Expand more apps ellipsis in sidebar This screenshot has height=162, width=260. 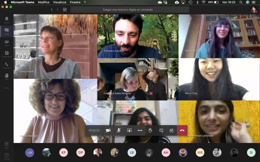(7, 88)
